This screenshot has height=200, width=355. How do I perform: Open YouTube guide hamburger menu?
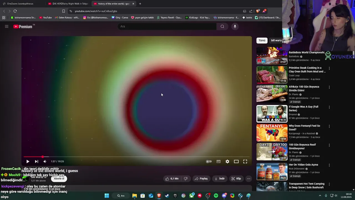[x=7, y=26]
